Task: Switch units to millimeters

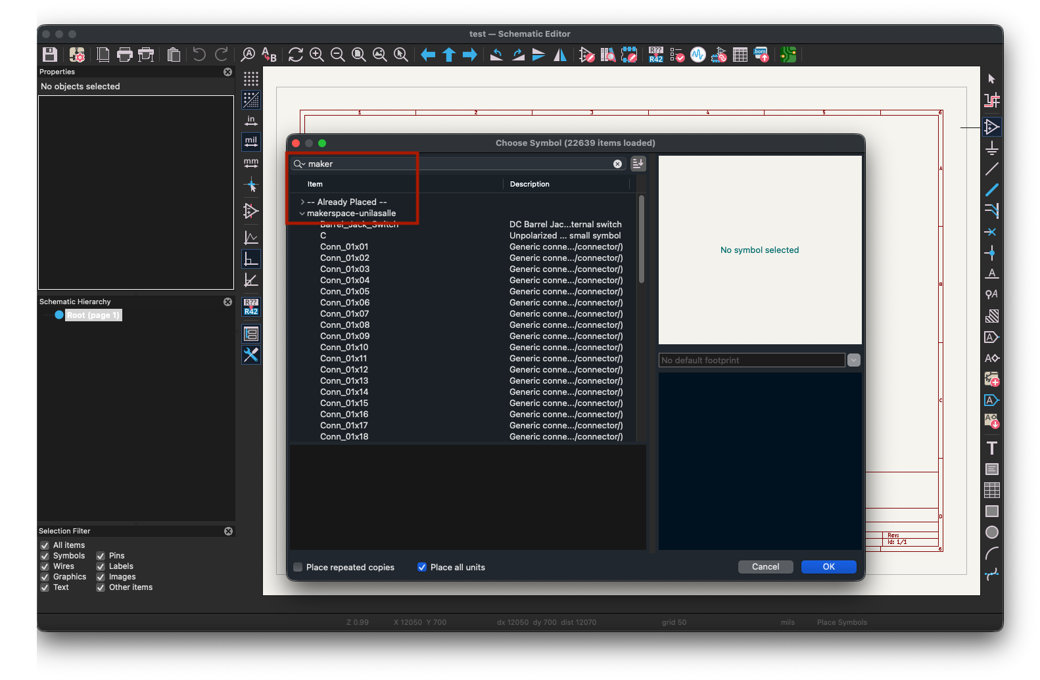Action: (251, 162)
